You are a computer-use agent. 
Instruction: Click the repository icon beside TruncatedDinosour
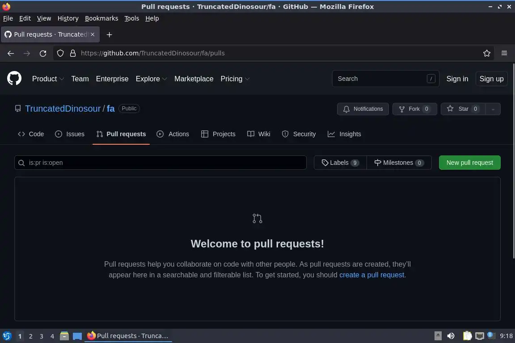pyautogui.click(x=18, y=109)
